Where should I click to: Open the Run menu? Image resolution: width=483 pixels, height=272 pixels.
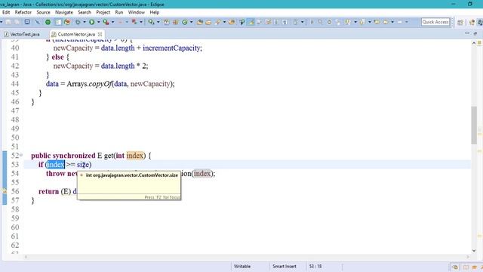119,12
